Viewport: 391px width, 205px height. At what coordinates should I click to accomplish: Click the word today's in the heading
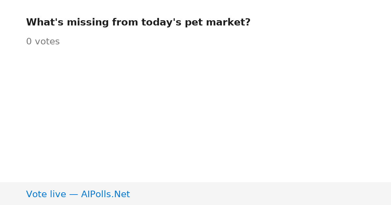tap(161, 23)
